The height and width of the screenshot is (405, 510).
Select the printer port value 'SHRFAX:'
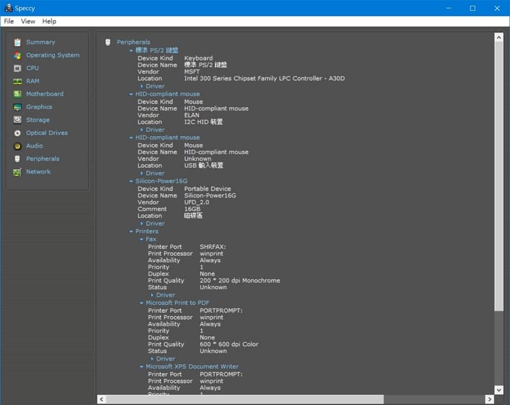click(x=213, y=247)
